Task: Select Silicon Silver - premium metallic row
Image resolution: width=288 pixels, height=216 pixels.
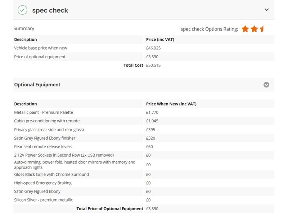Action: tap(43, 200)
